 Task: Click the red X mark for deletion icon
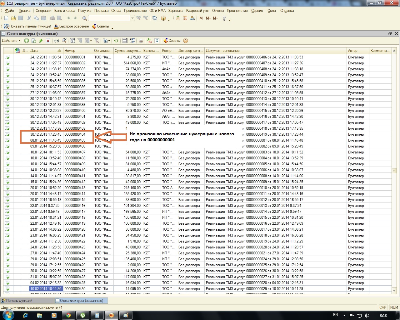pos(48,41)
